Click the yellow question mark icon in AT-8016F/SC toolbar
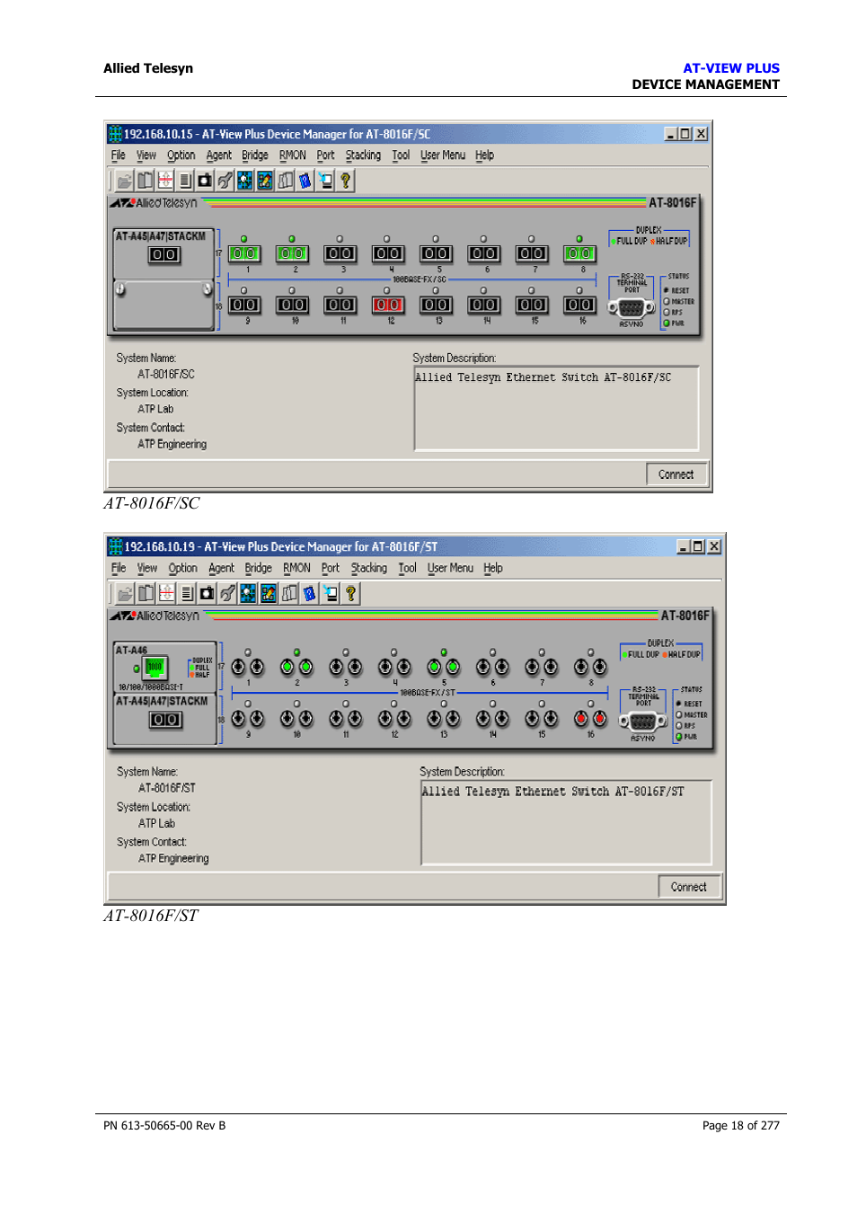The height and width of the screenshot is (1214, 857). point(345,181)
